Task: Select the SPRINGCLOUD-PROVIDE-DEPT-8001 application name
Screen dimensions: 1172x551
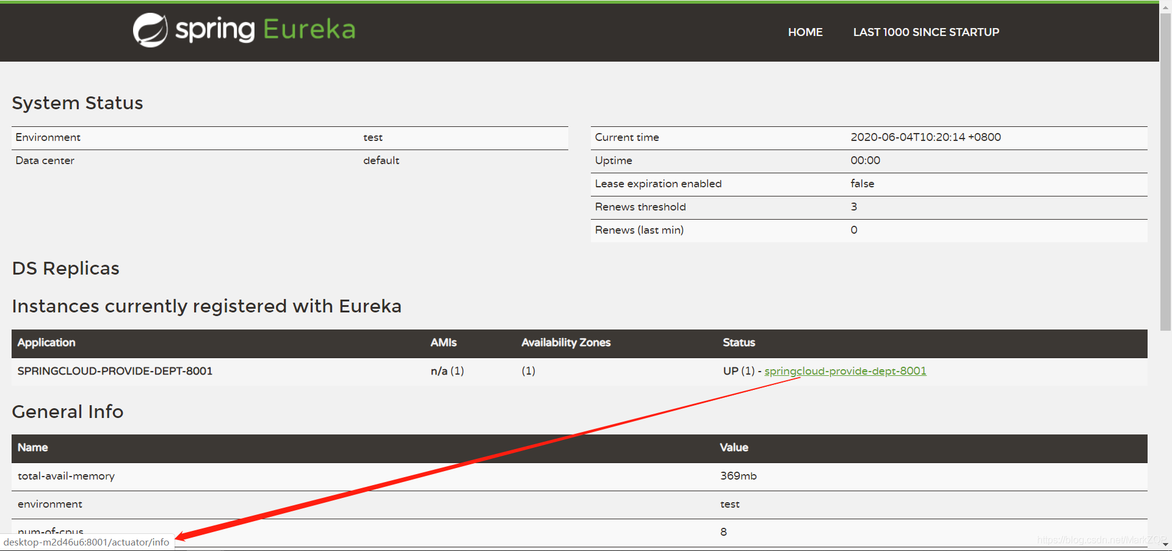Action: coord(115,371)
